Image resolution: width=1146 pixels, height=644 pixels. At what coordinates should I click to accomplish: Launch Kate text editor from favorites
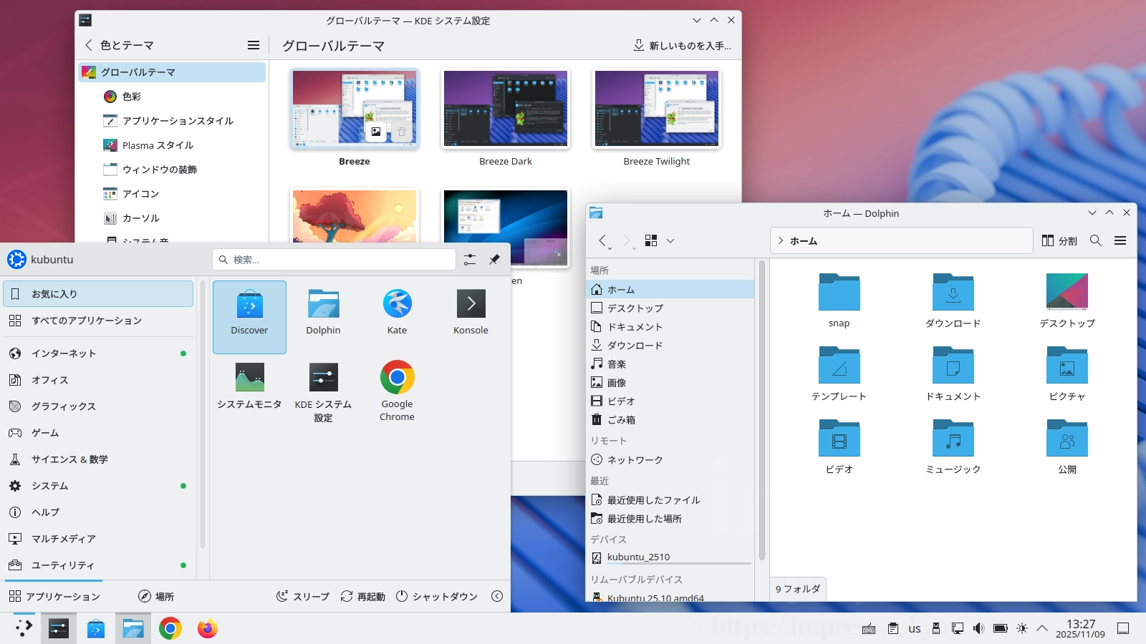397,317
